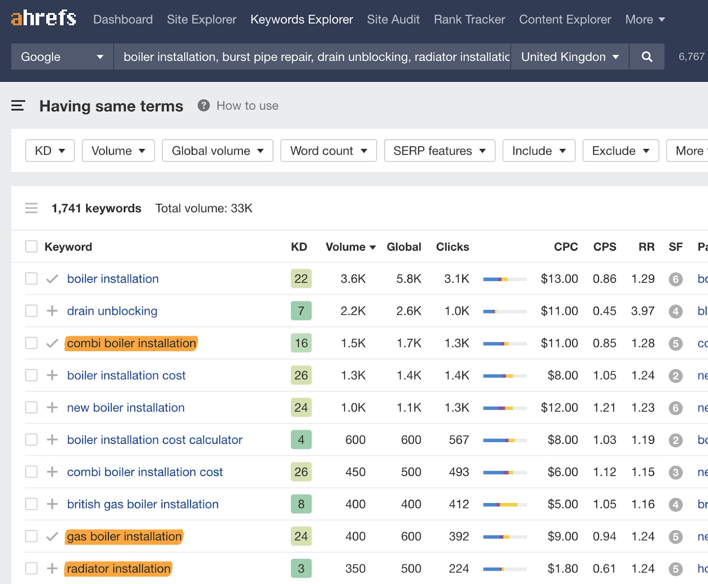Open the United Kingdom country selector
Viewport: 708px width, 584px height.
tap(569, 57)
